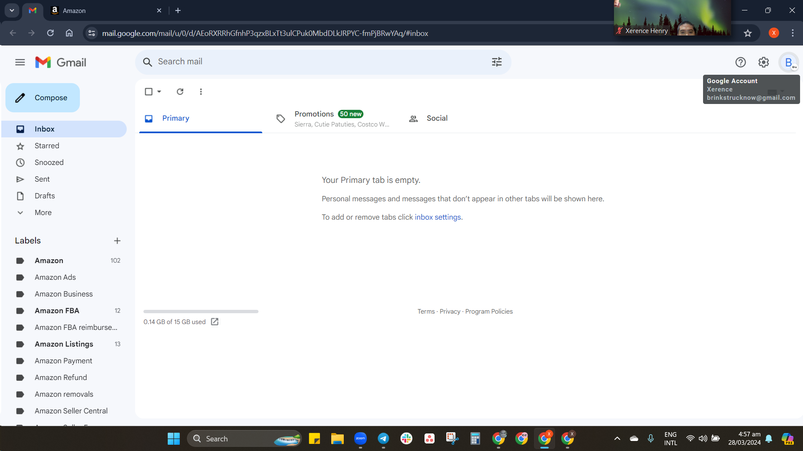Viewport: 803px width, 451px height.
Task: Open Chrome menu three dots
Action: tap(793, 33)
